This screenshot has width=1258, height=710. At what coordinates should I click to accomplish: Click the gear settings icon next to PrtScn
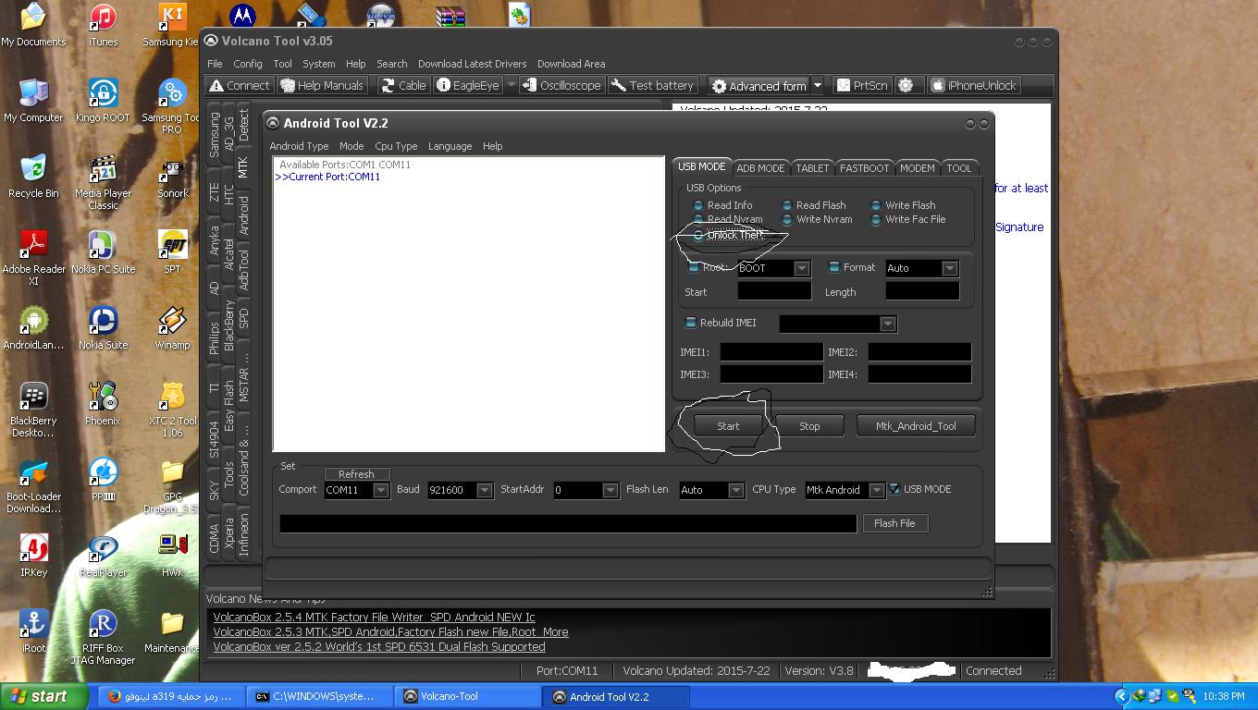(906, 85)
